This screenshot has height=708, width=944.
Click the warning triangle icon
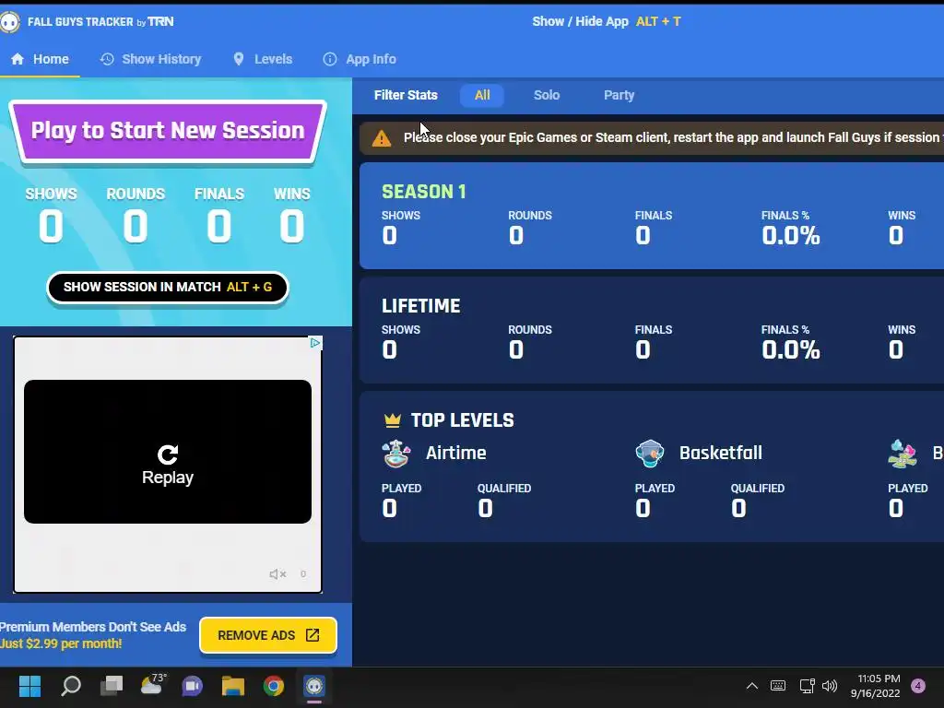point(381,138)
